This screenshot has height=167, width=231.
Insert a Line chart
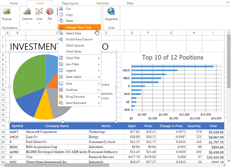click(39, 12)
